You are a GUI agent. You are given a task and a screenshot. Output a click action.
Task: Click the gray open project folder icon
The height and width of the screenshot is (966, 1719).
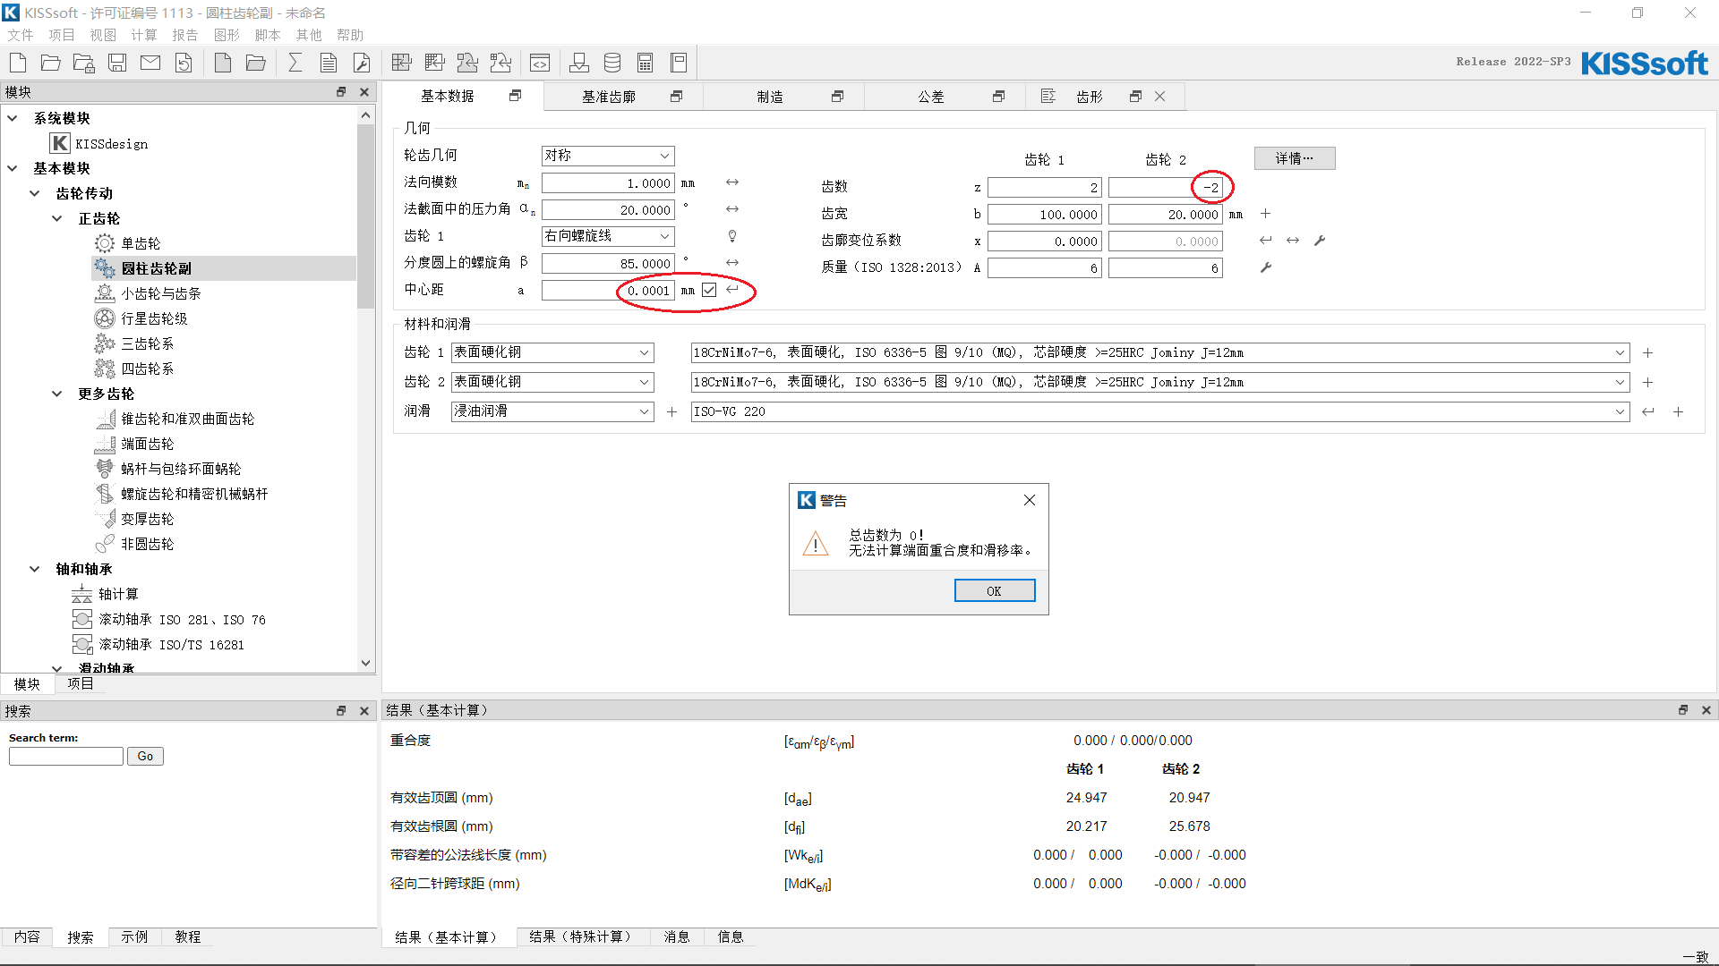tap(256, 63)
